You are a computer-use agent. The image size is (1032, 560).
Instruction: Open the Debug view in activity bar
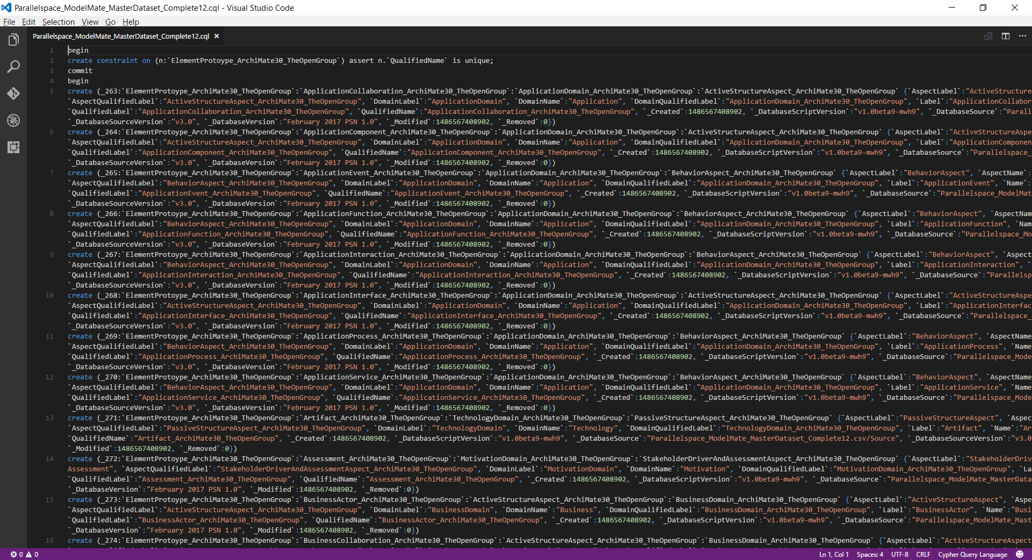click(13, 120)
